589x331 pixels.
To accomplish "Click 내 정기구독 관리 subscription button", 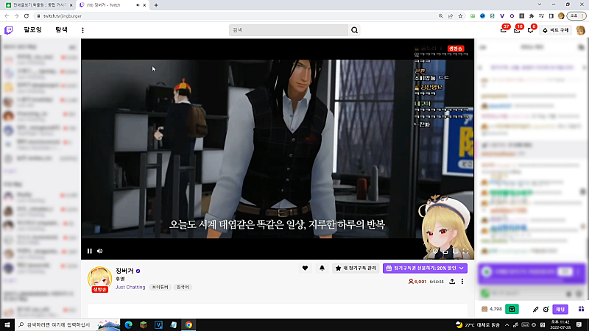I will coord(356,268).
